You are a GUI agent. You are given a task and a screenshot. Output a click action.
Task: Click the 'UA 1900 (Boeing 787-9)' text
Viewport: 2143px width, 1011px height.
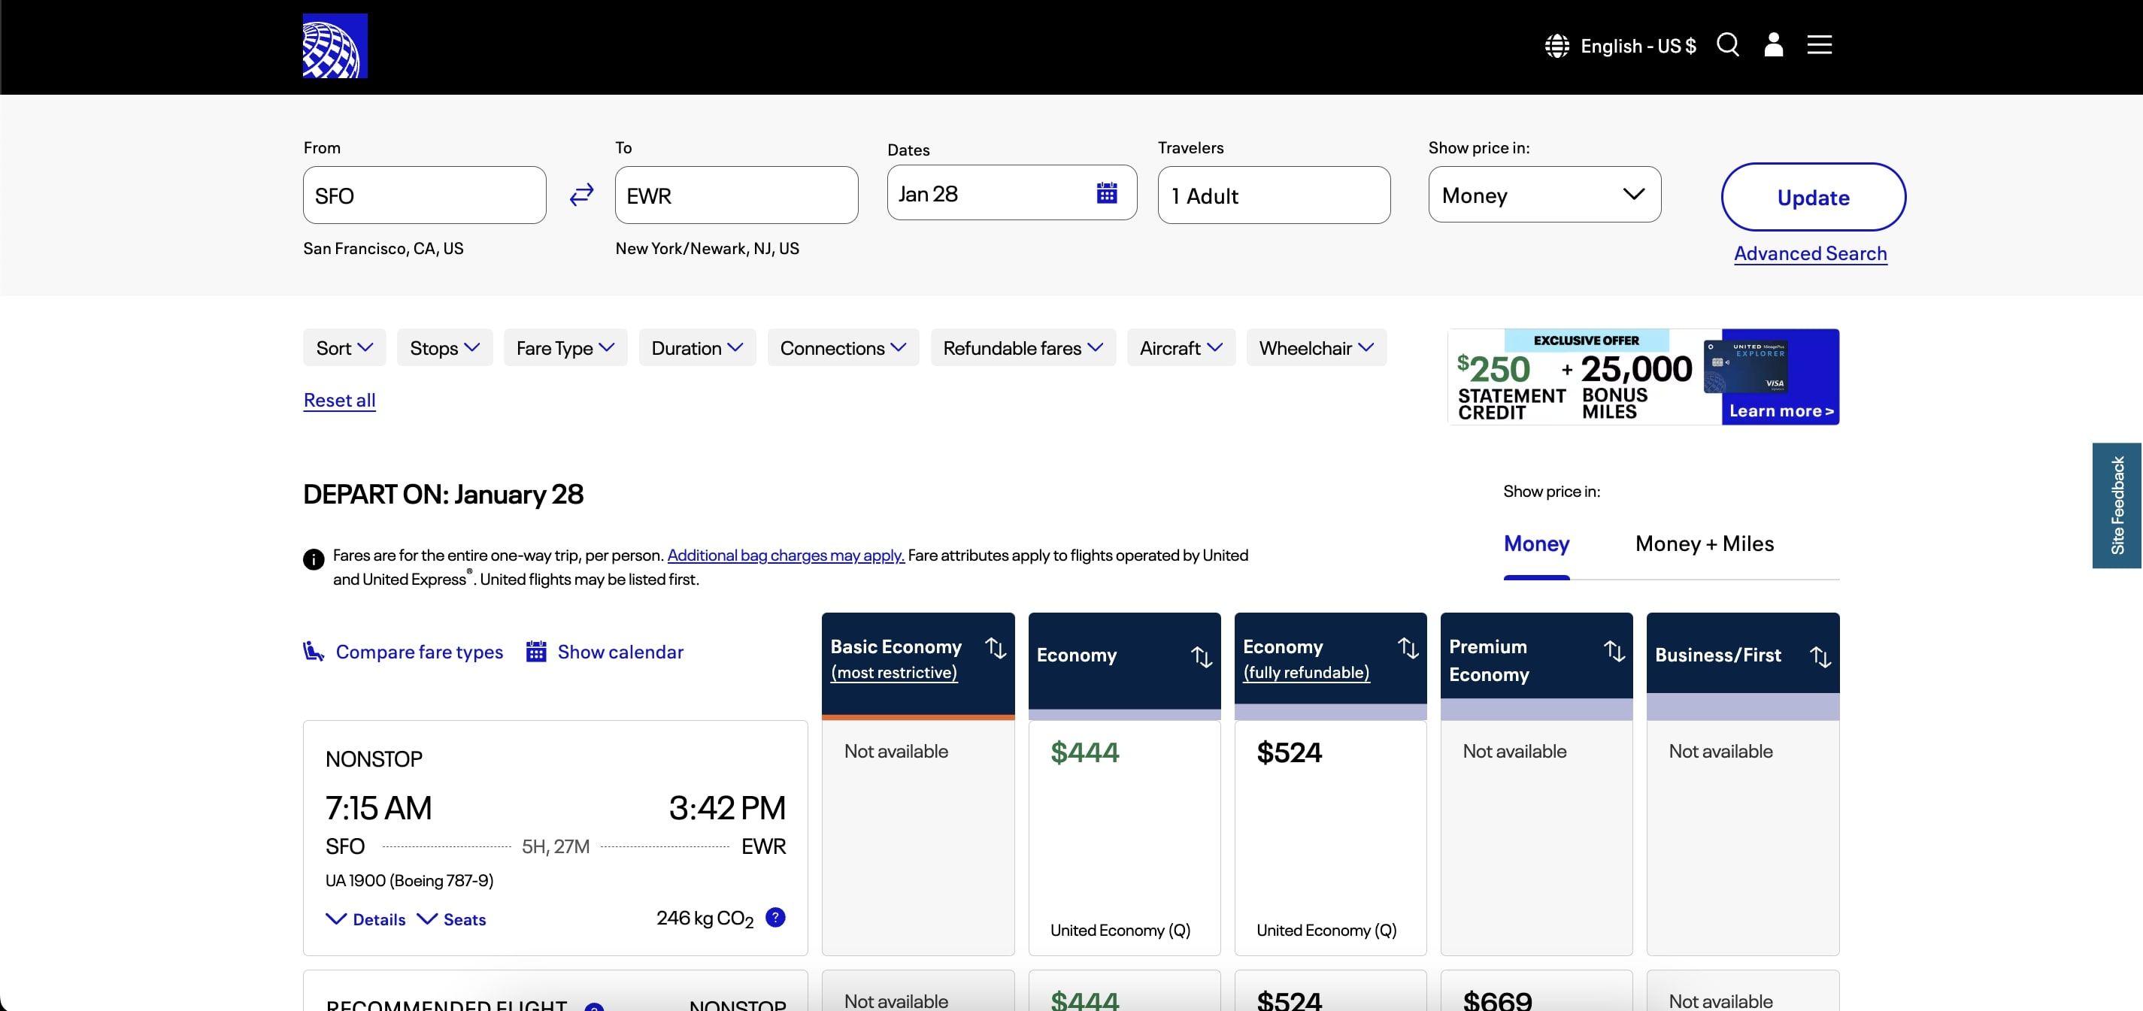[x=409, y=880]
